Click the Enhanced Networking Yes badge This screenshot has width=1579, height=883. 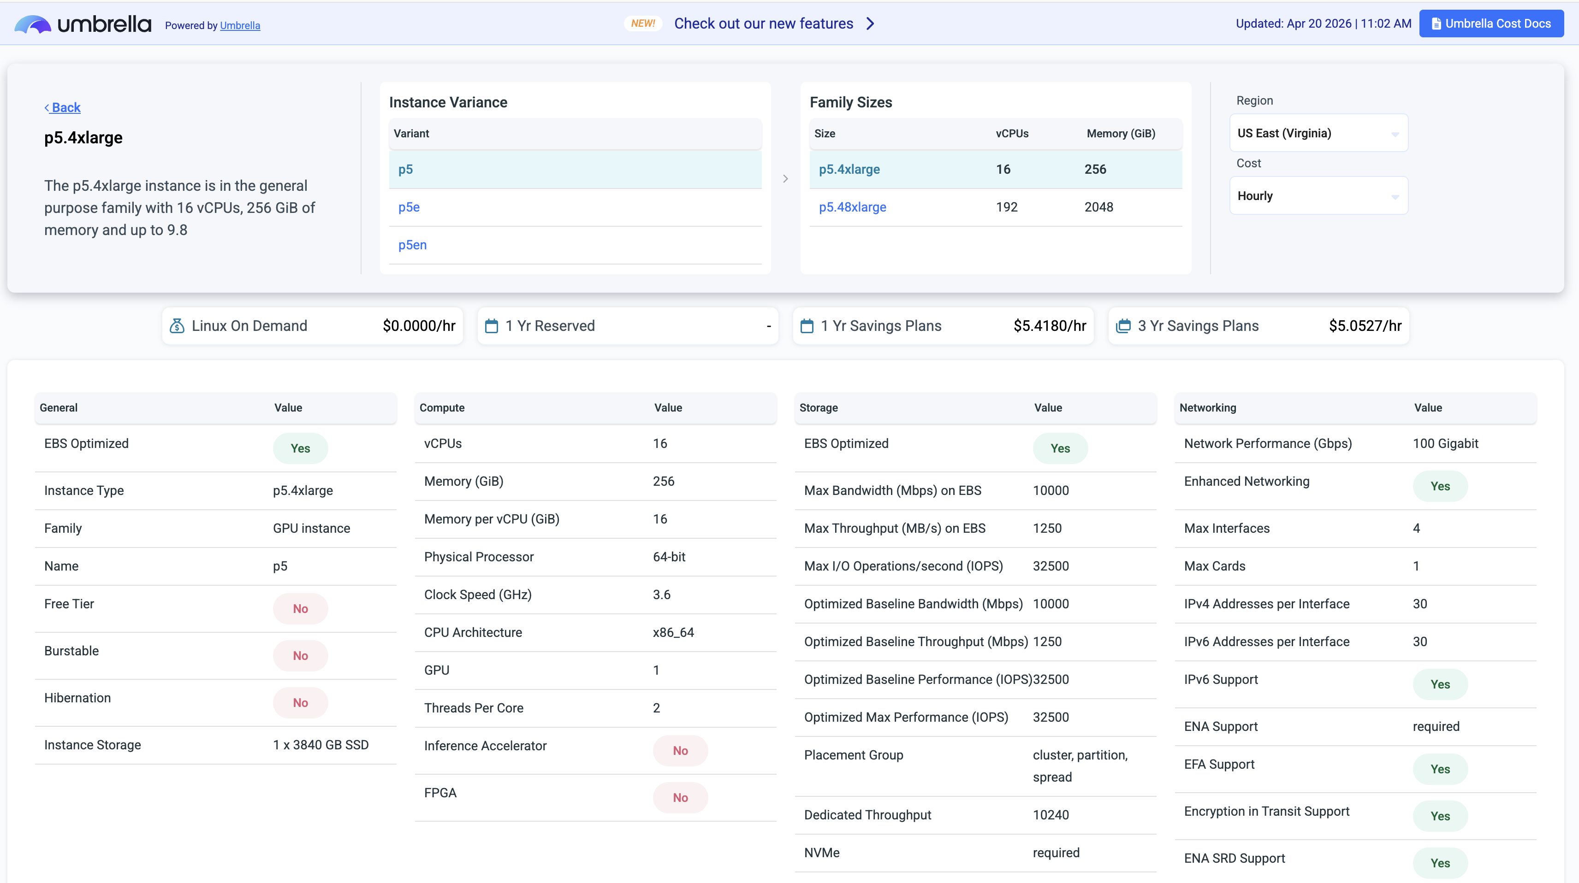tap(1440, 486)
